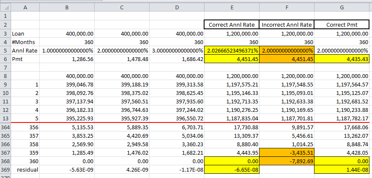Select the 'Pmt' label cell

pos(25,59)
